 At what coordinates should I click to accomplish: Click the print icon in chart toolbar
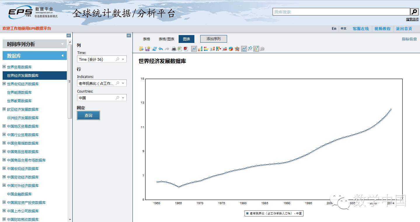(x=174, y=49)
